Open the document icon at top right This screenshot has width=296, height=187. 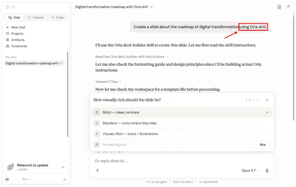(x=279, y=7)
